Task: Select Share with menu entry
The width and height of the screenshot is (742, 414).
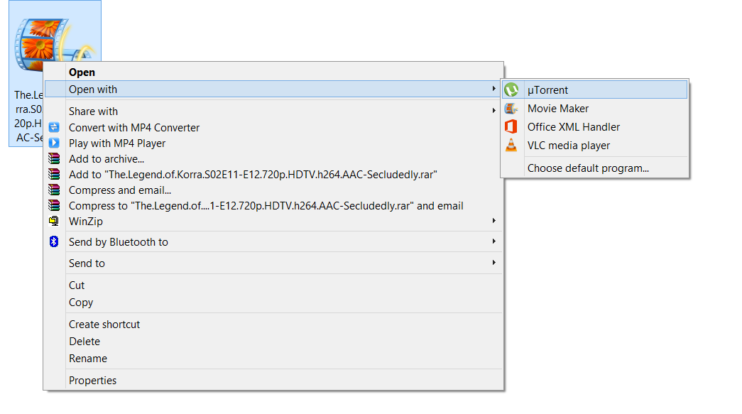Action: click(x=273, y=111)
